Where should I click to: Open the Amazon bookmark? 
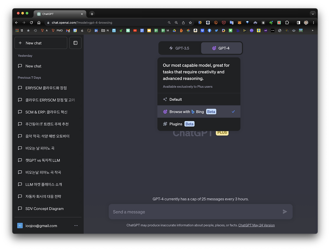pyautogui.click(x=195, y=30)
